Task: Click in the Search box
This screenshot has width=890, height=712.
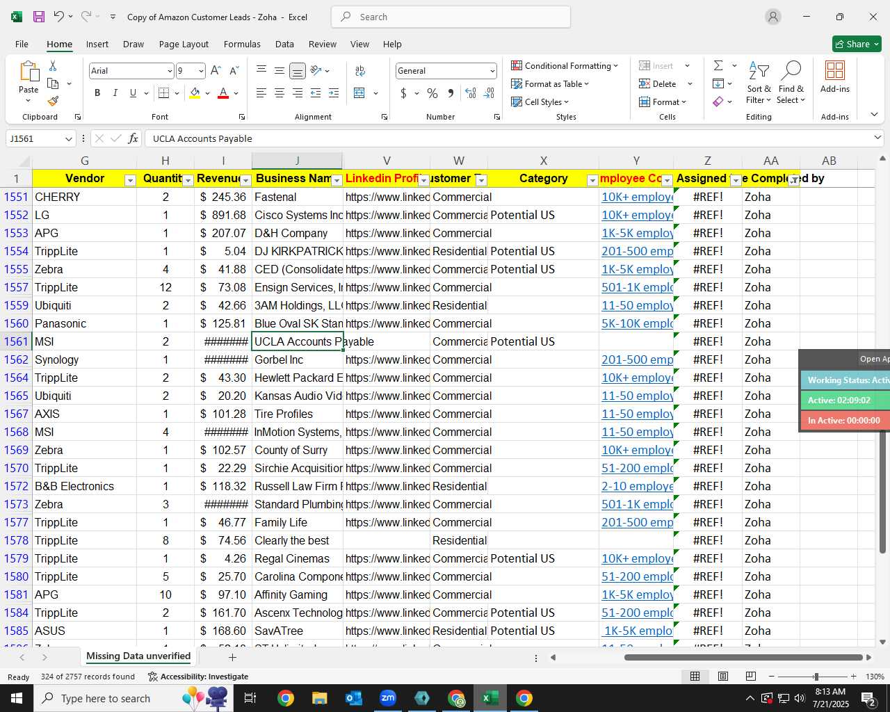Action: pos(451,17)
